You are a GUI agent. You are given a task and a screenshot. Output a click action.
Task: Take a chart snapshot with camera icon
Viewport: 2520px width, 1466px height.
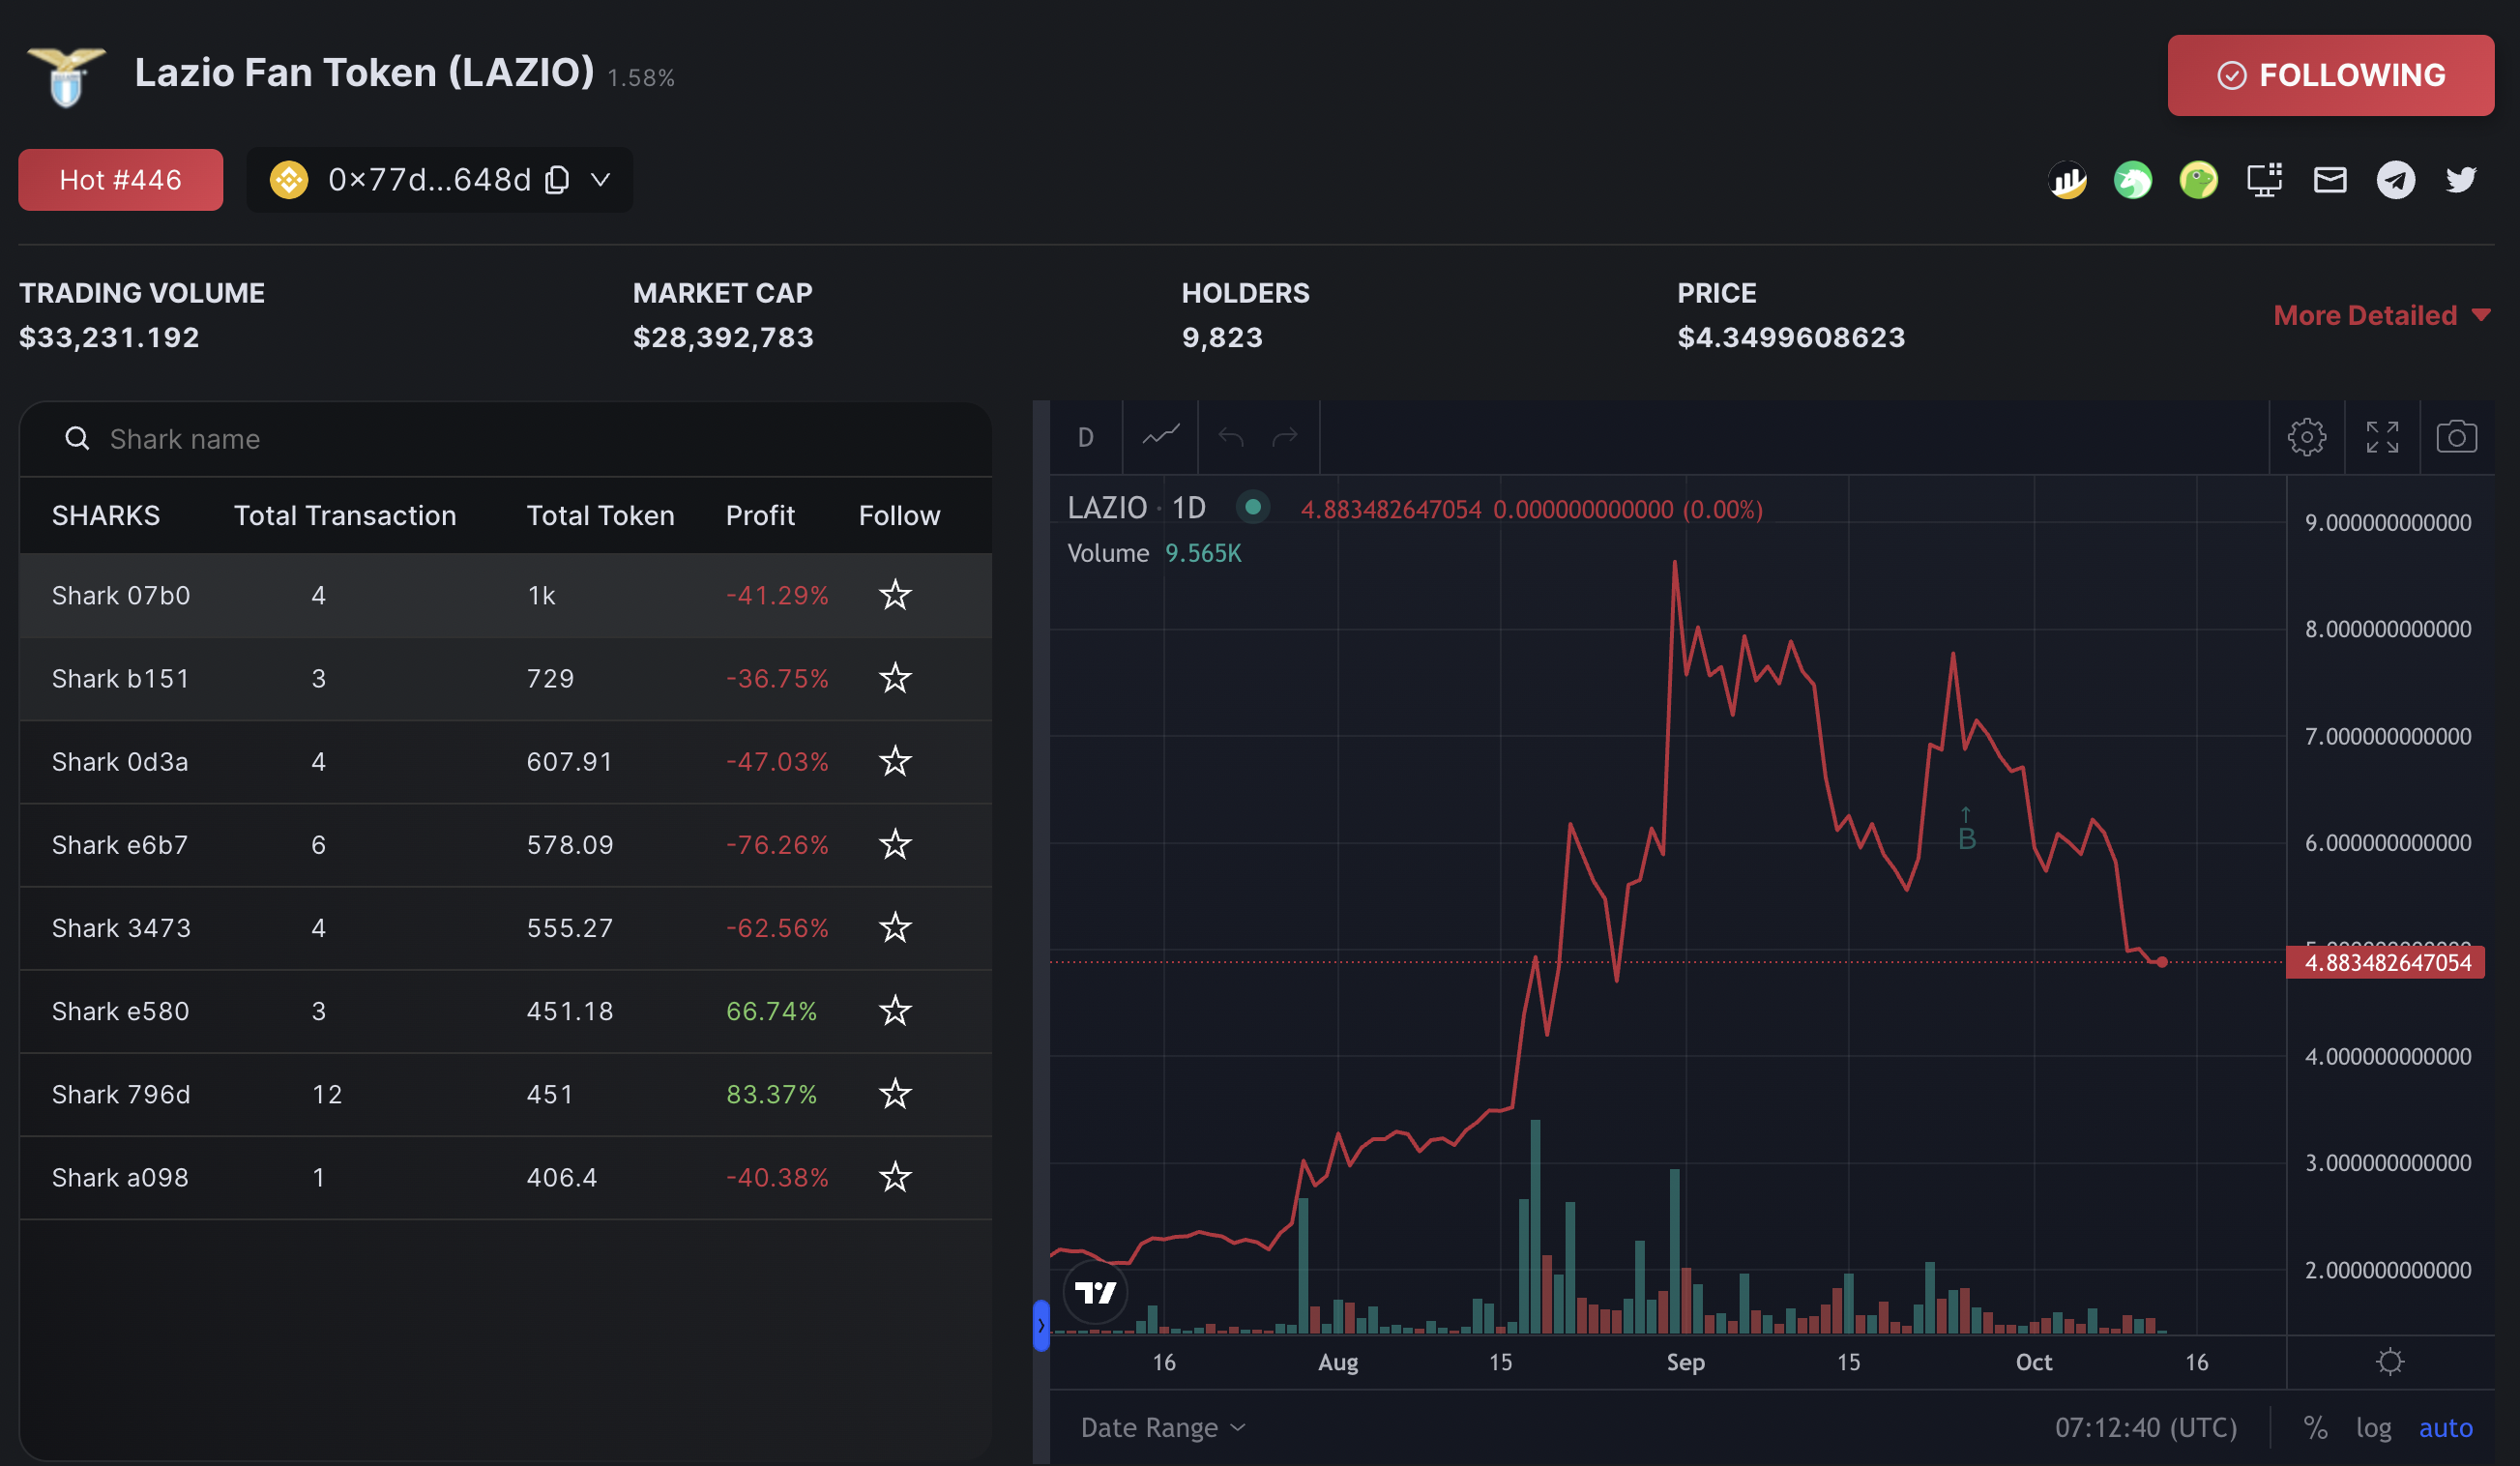click(x=2456, y=437)
